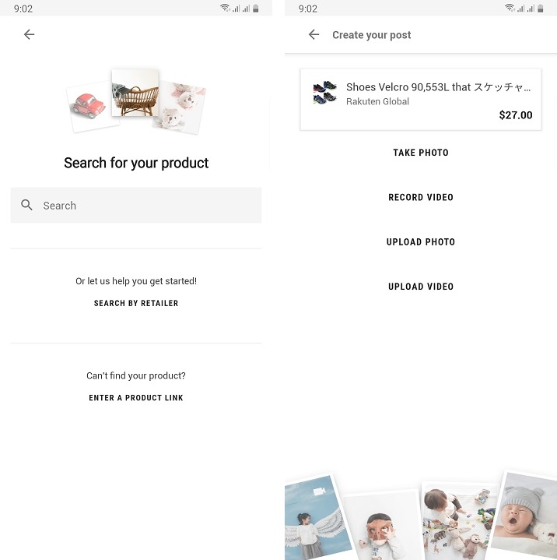Select RECORD VIDEO option
This screenshot has width=557, height=560.
(x=421, y=197)
